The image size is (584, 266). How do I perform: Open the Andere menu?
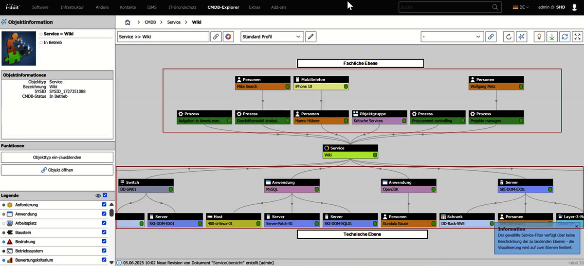tap(102, 7)
